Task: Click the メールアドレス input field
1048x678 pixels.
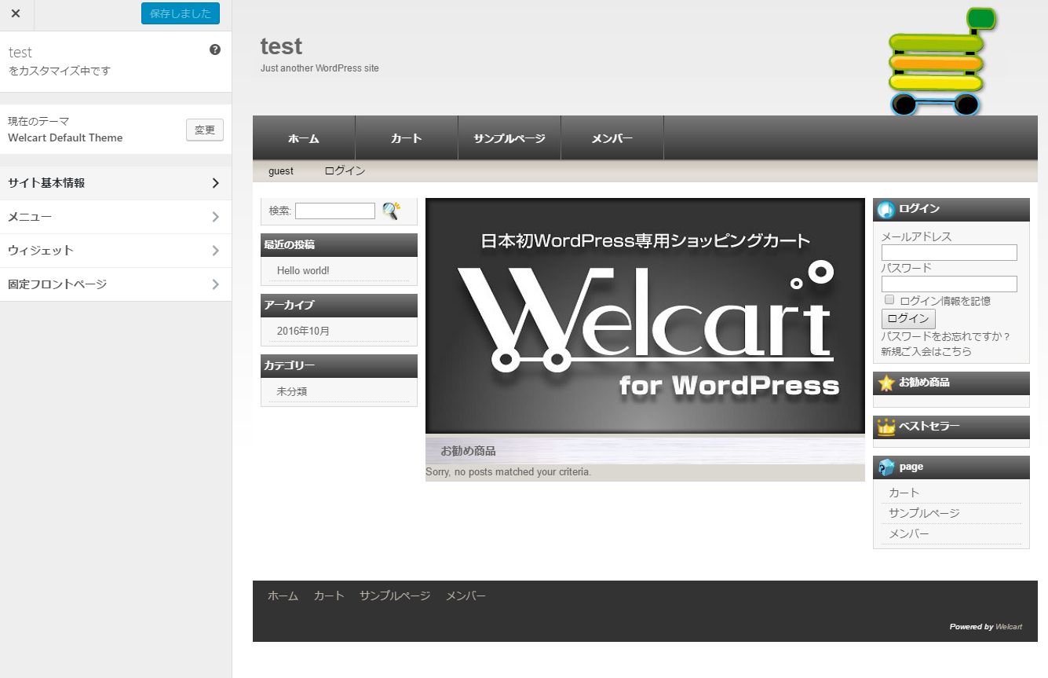Action: (x=949, y=252)
